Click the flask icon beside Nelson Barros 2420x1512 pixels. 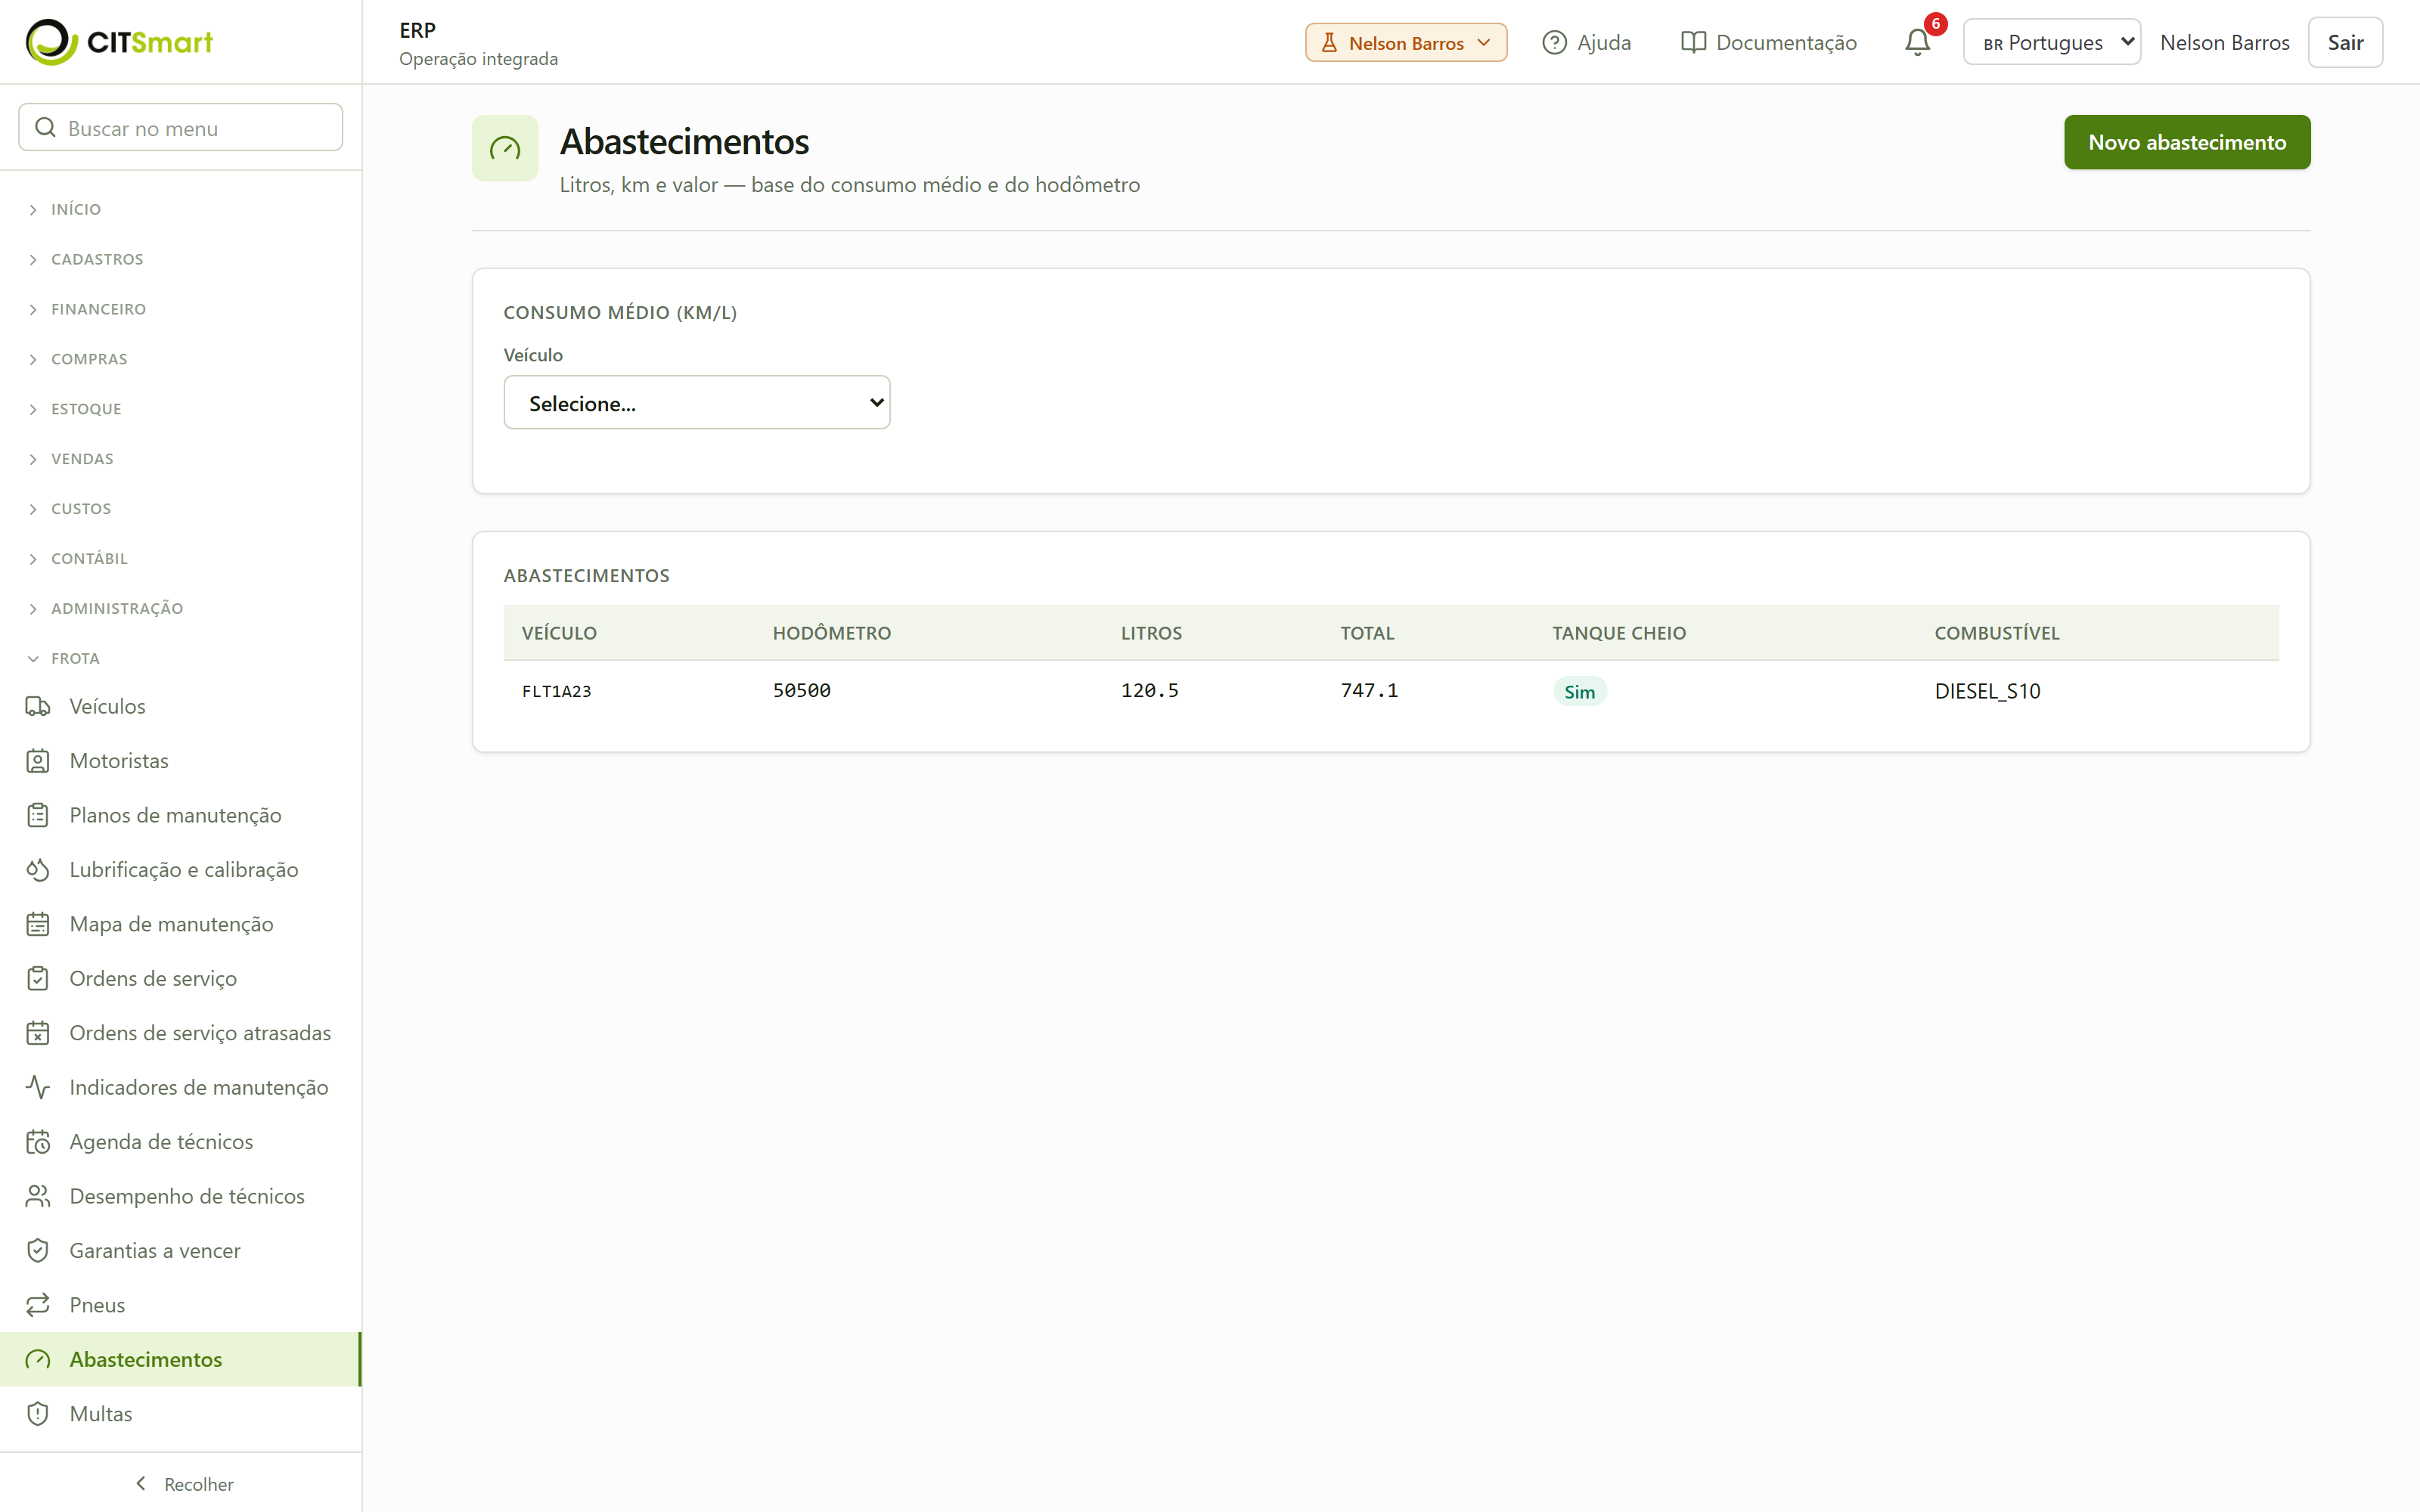pos(1329,43)
